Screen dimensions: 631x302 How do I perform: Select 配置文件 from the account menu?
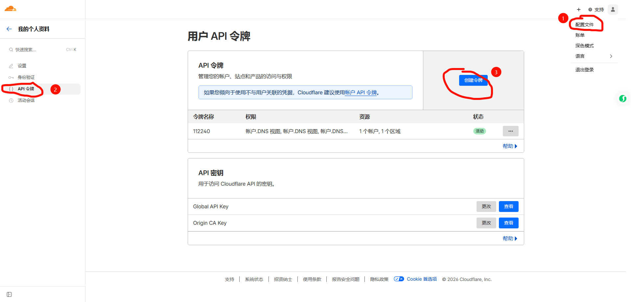click(x=584, y=24)
